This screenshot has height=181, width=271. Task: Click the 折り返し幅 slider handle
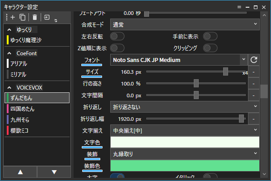[242, 119]
